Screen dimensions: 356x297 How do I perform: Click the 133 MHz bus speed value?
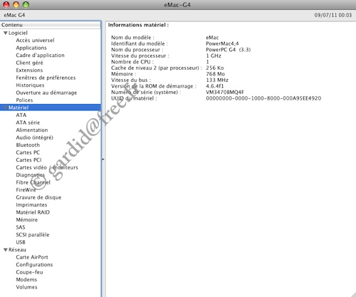tap(217, 80)
